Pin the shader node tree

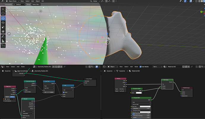point(192,66)
